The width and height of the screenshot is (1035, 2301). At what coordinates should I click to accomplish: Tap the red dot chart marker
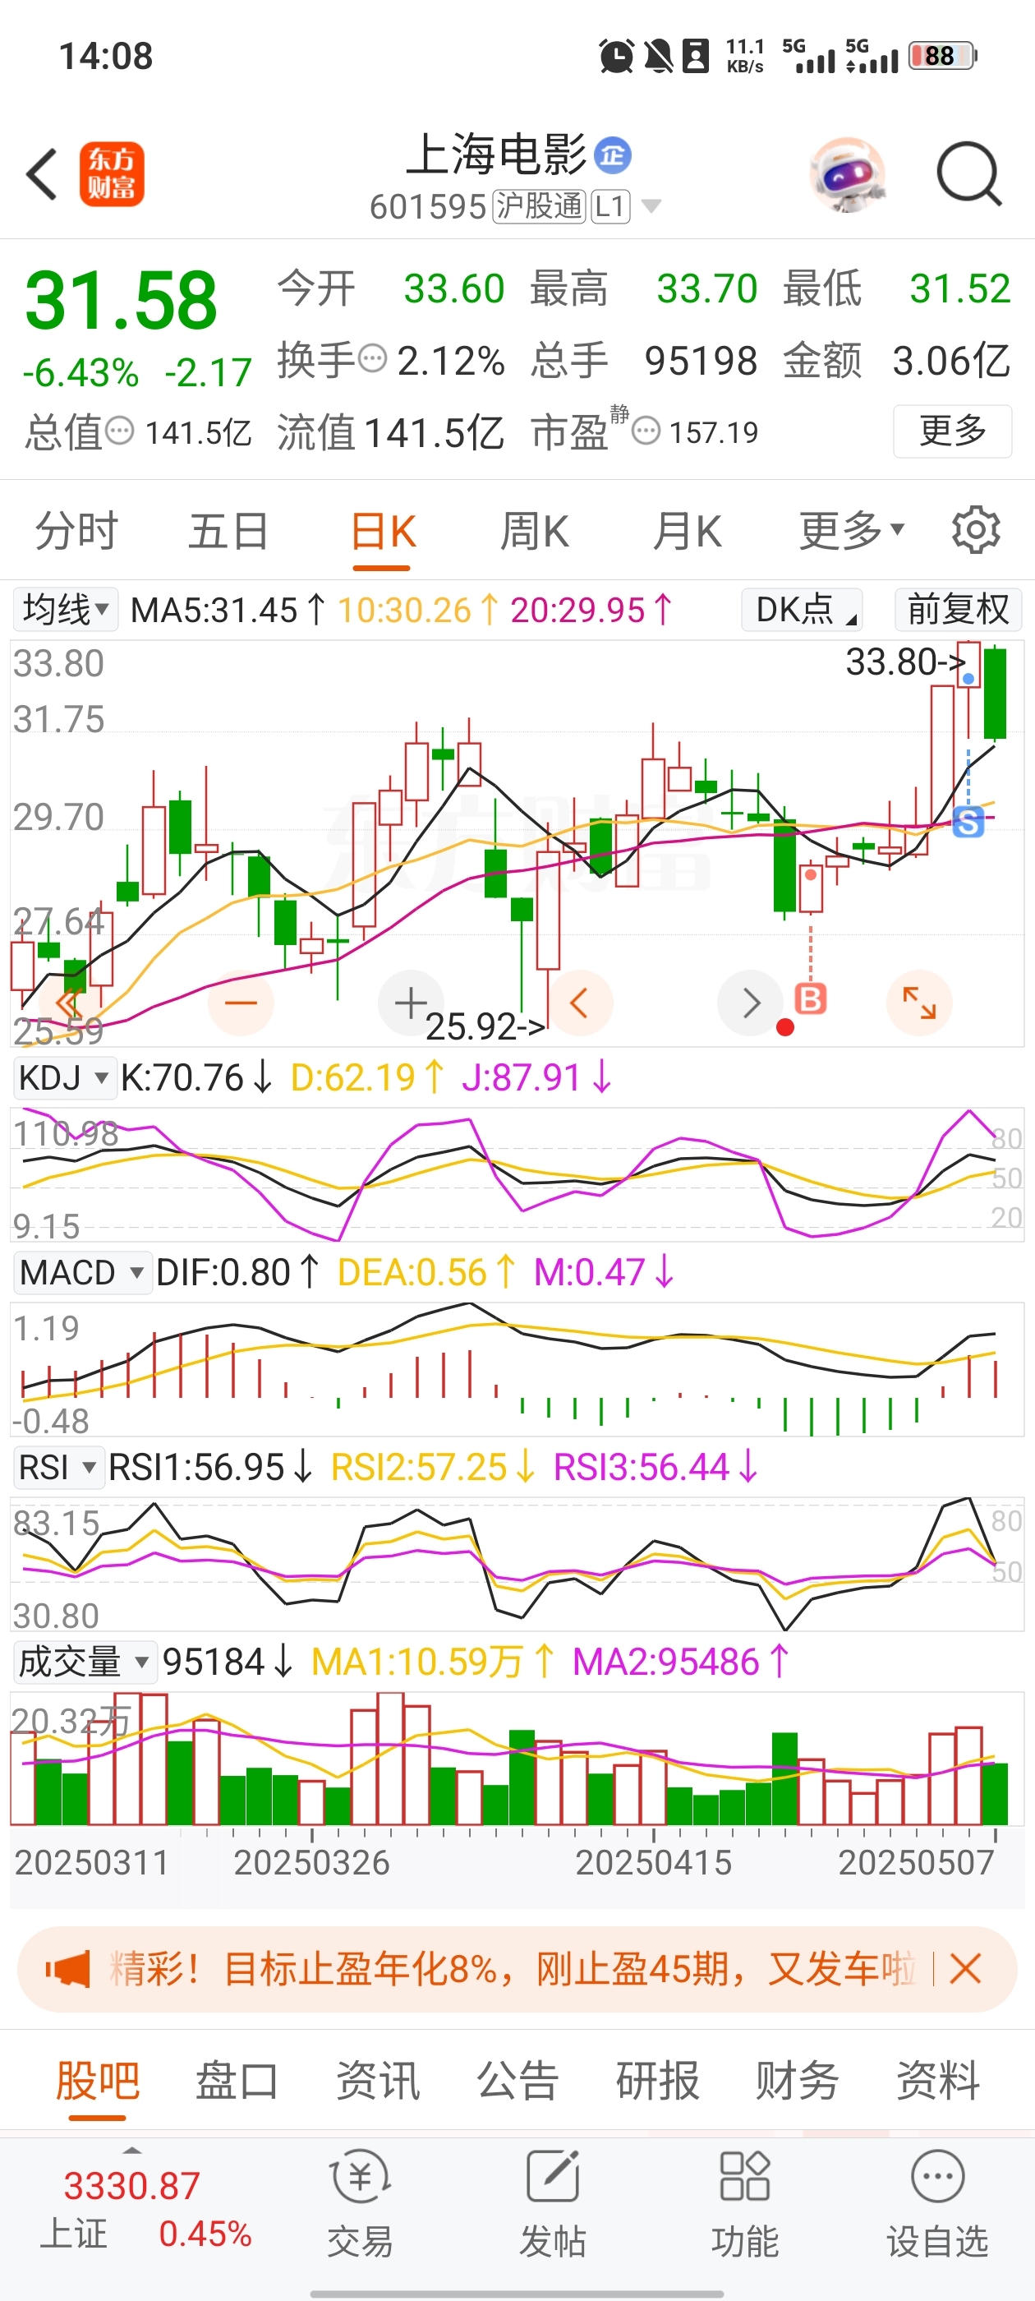tap(785, 1027)
